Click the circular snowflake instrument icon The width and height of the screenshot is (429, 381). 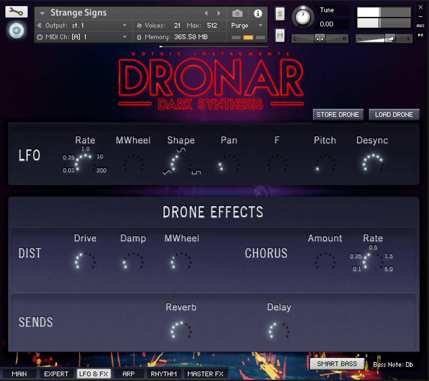pos(16,30)
